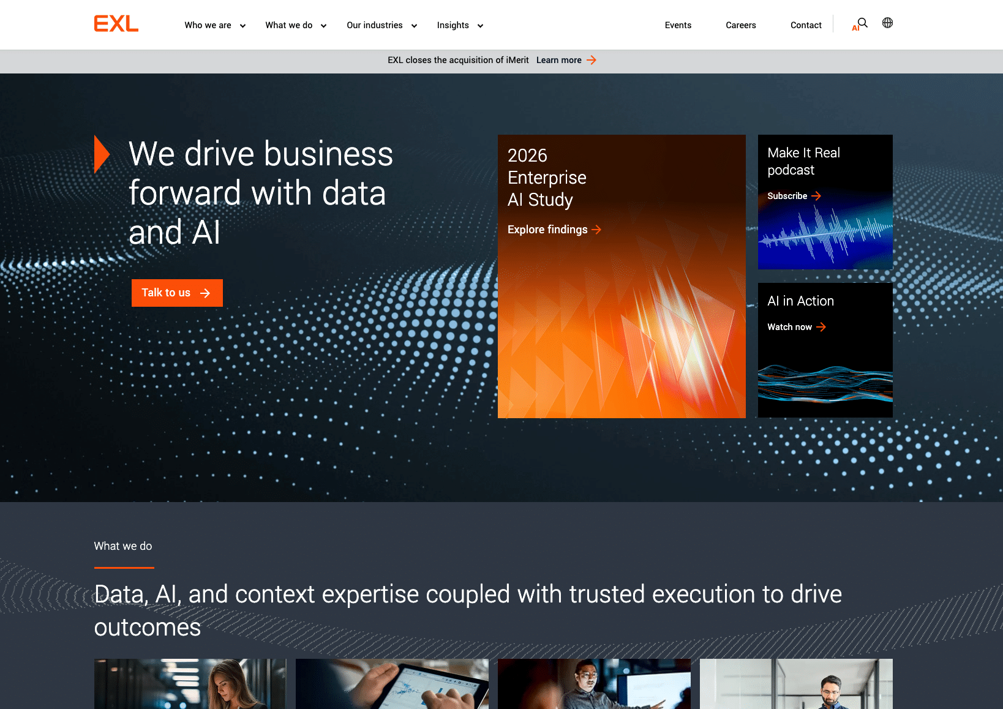Click the arrow beside Explore findings
The image size is (1003, 709).
(596, 230)
